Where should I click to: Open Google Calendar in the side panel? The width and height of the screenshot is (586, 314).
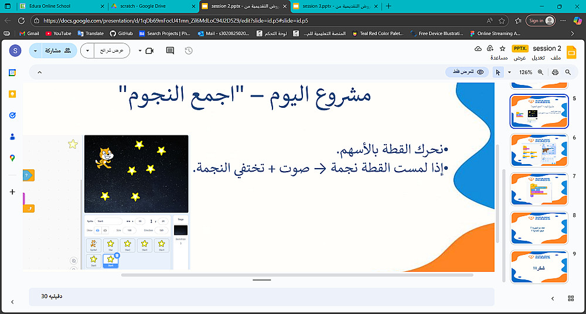click(12, 73)
